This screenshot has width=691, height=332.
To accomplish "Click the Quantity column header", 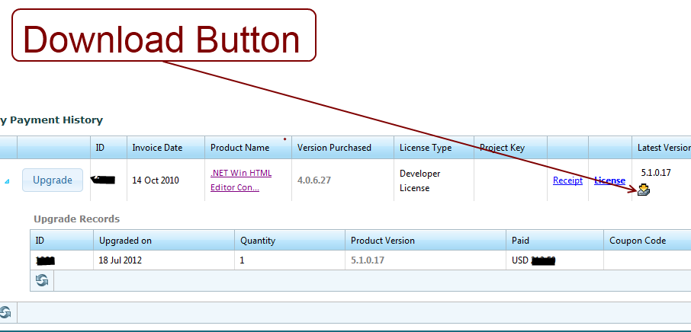I will [x=258, y=241].
